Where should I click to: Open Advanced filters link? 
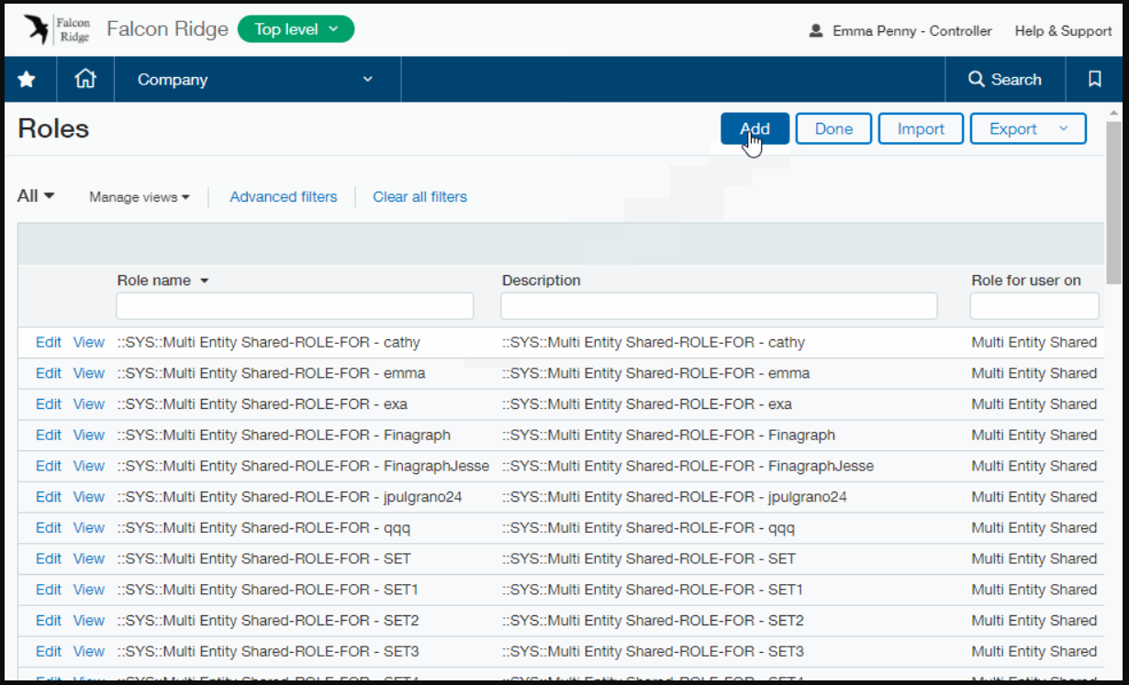click(x=283, y=197)
